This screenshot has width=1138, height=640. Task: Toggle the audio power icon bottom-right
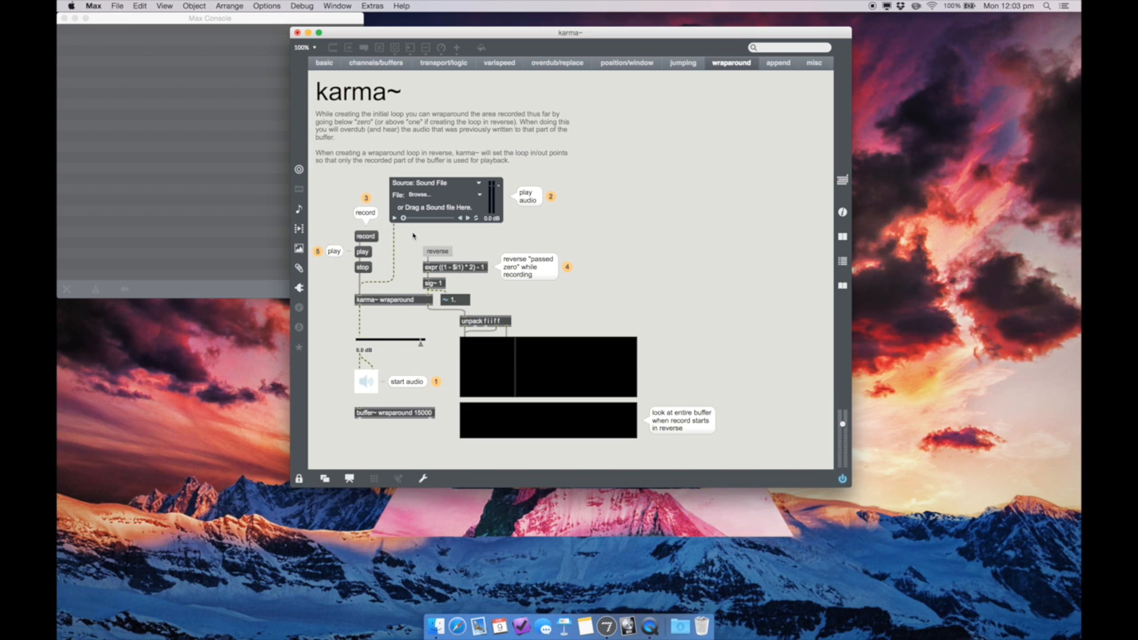842,478
